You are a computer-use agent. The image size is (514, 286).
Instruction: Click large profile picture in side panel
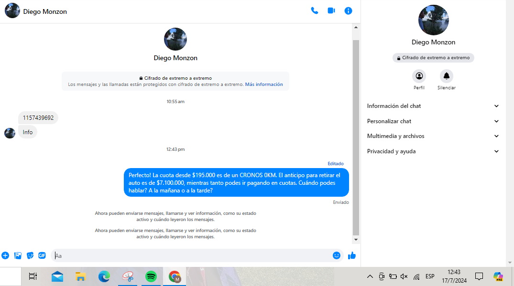click(433, 20)
